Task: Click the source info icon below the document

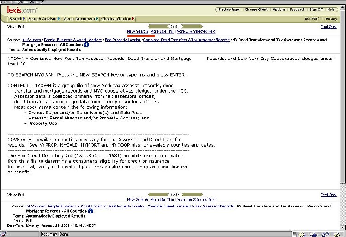Action: [90, 211]
